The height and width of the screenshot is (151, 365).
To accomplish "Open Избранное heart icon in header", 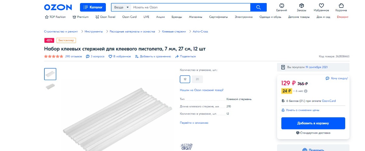I will (x=321, y=5).
